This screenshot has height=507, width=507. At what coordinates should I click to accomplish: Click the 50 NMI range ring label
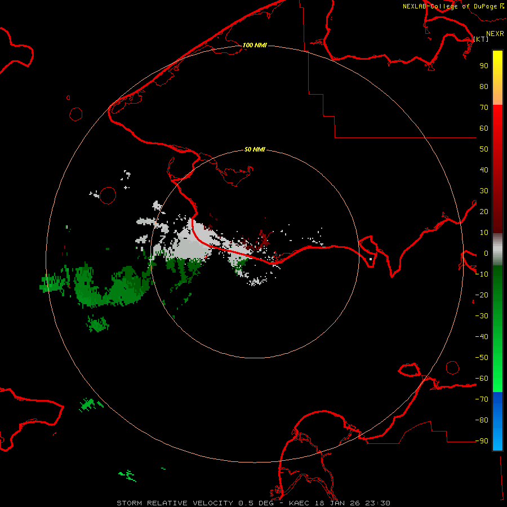(x=255, y=149)
